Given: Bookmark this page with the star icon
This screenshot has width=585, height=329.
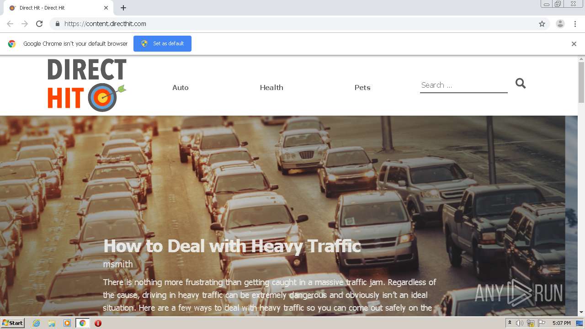Looking at the screenshot, I should 542,24.
